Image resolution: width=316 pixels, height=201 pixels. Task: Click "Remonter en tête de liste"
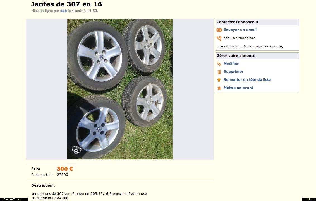tap(247, 80)
